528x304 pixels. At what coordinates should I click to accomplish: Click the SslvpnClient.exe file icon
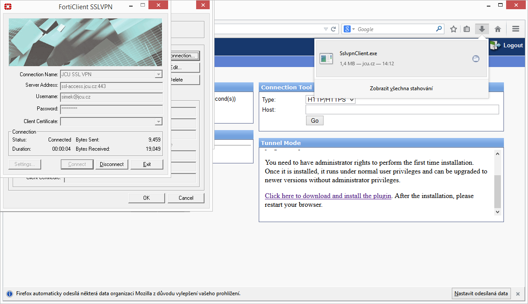[x=326, y=58]
